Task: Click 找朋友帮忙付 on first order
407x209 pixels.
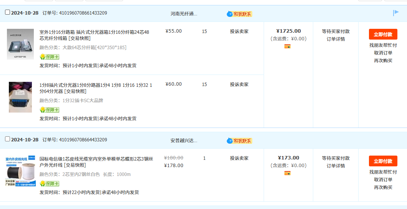Action: [x=383, y=45]
